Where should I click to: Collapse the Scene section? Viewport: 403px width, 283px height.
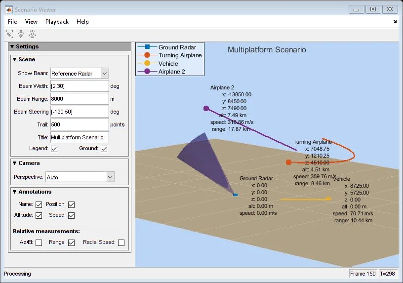point(15,59)
